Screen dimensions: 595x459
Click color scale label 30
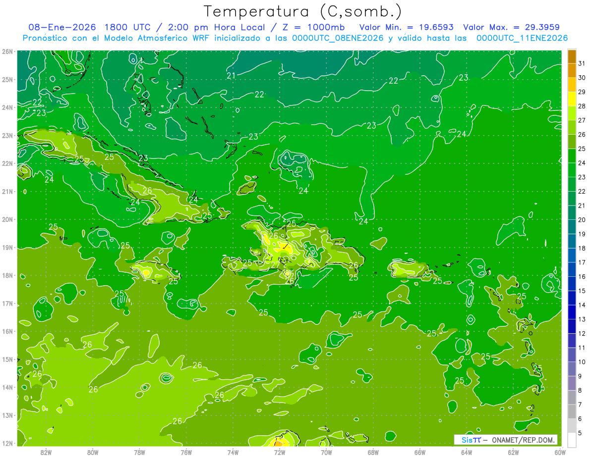point(582,77)
